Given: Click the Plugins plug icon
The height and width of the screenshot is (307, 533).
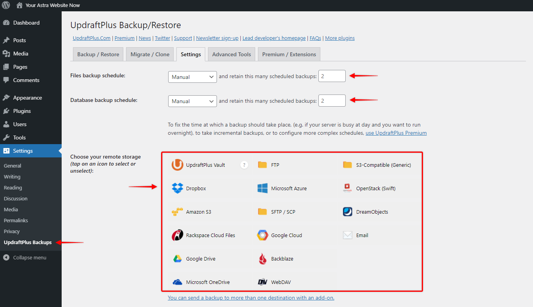Looking at the screenshot, I should click(x=6, y=111).
